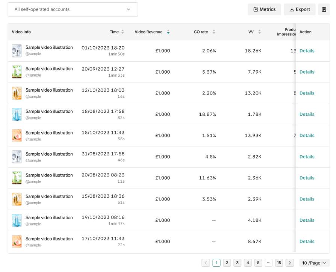Sort by VV column sort icon
336x272 pixels.
pyautogui.click(x=259, y=32)
